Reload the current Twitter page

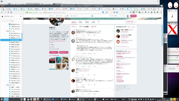(x=8, y=12)
